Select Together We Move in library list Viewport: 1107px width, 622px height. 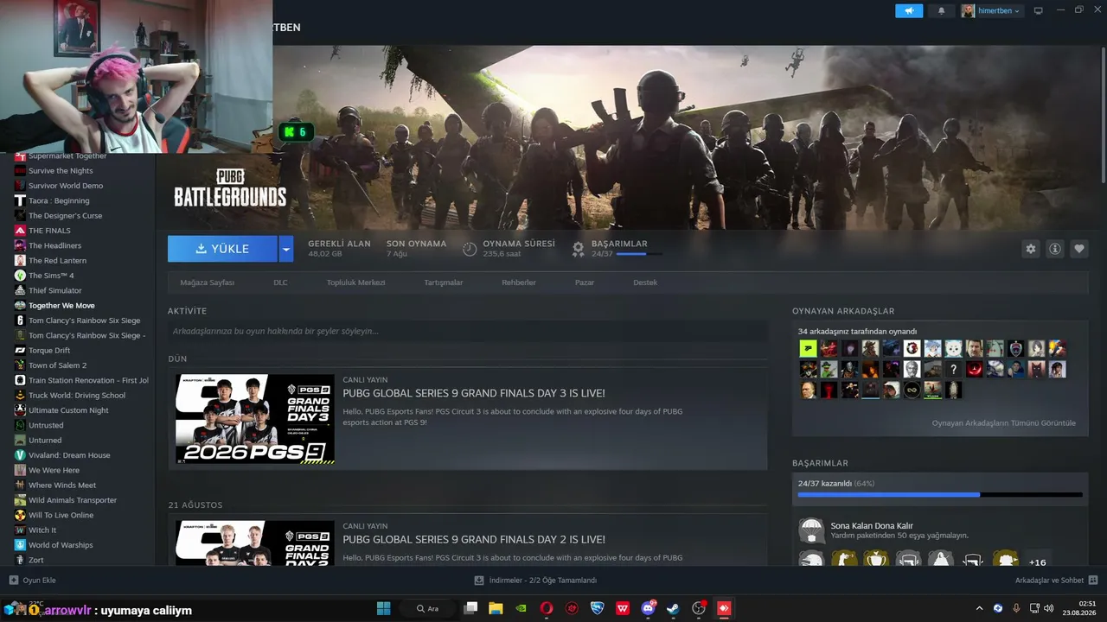click(61, 306)
